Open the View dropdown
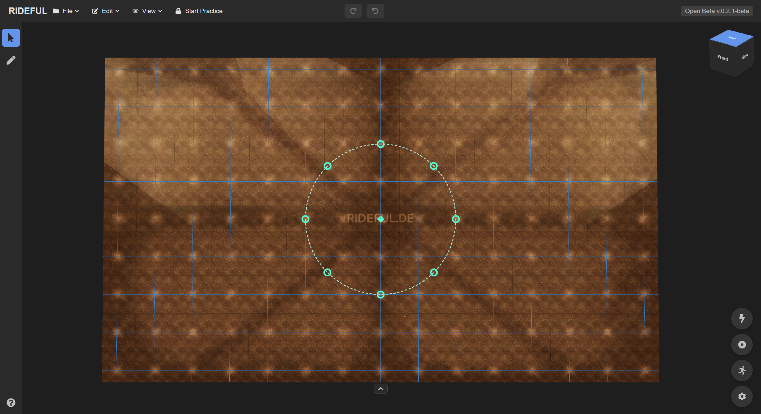This screenshot has width=761, height=414. pyautogui.click(x=147, y=11)
